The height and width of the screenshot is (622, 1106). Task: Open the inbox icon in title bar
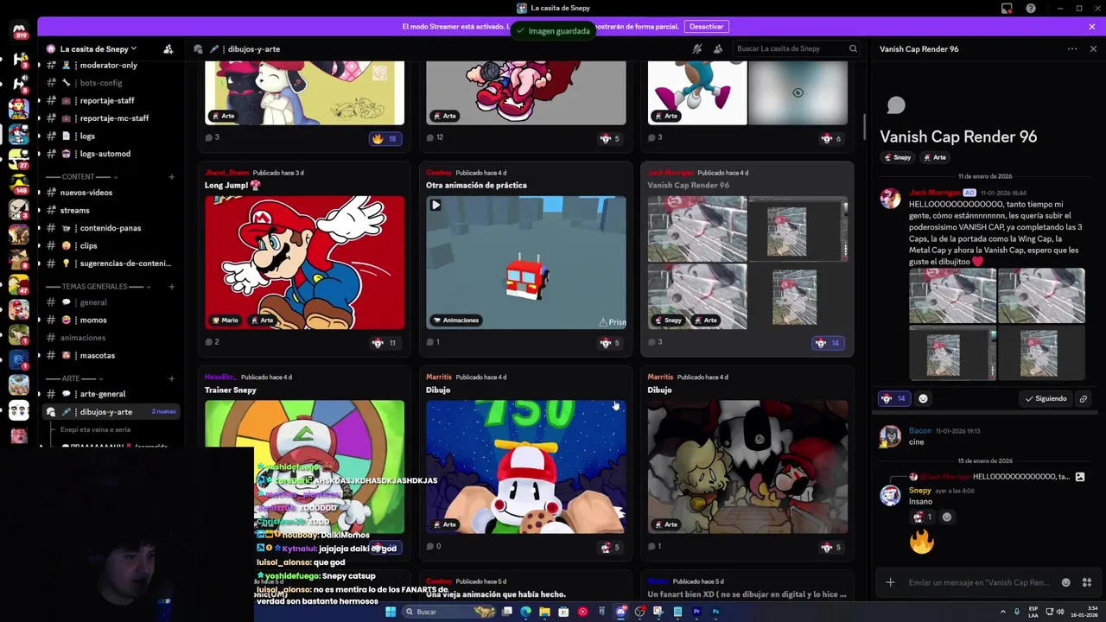[x=1007, y=9]
